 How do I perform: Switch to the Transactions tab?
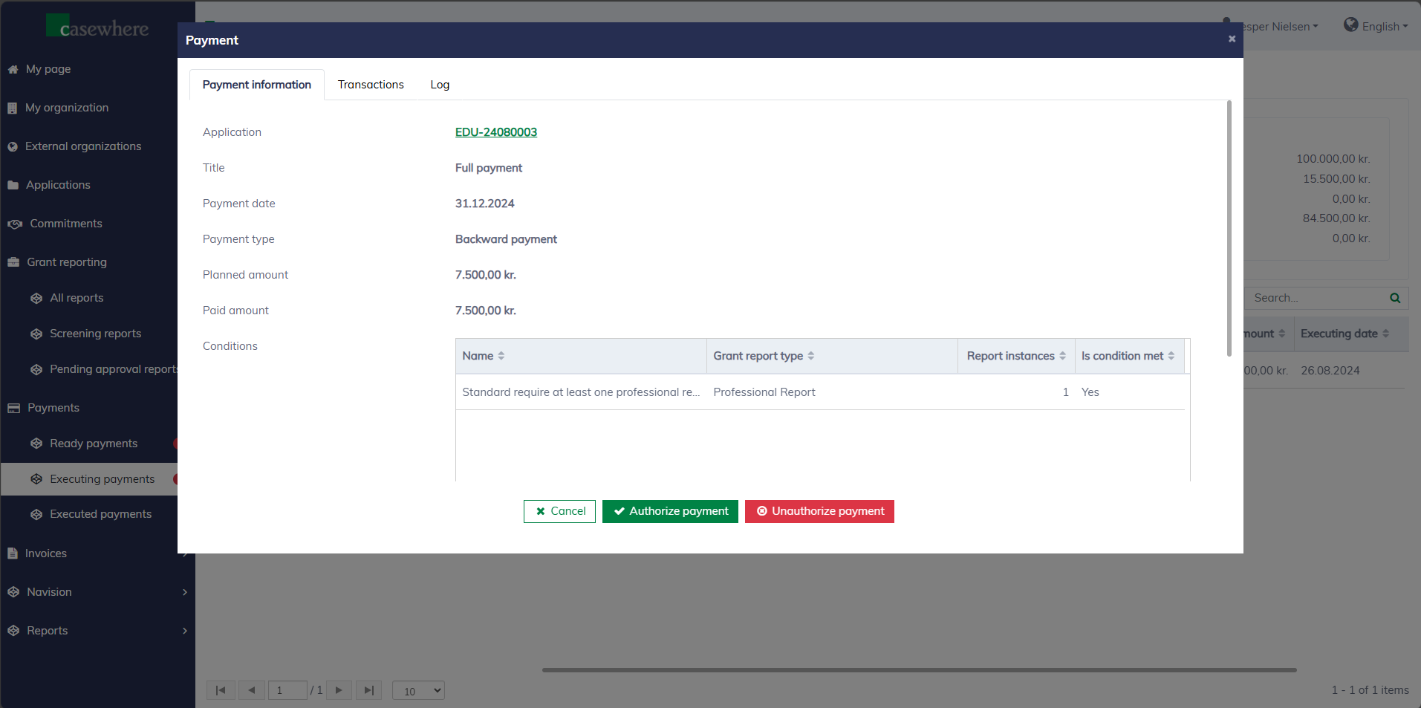[371, 85]
